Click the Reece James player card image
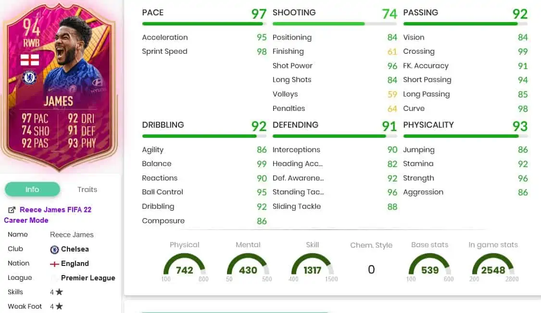 (x=59, y=86)
